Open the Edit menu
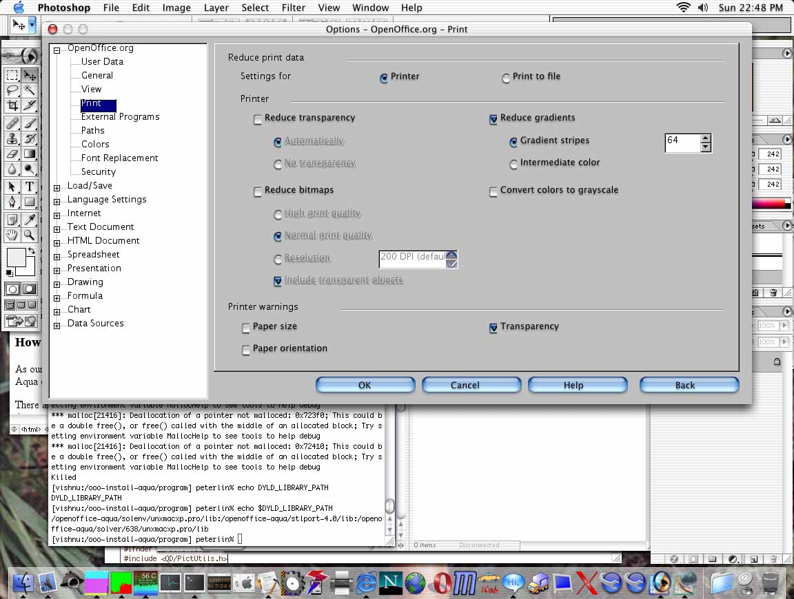 coord(141,8)
